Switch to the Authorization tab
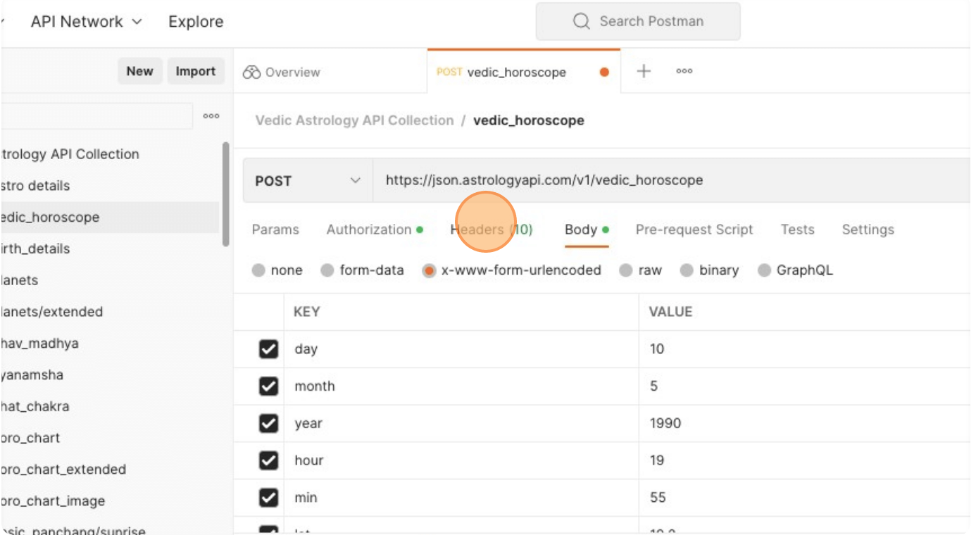The width and height of the screenshot is (976, 535). pyautogui.click(x=368, y=229)
